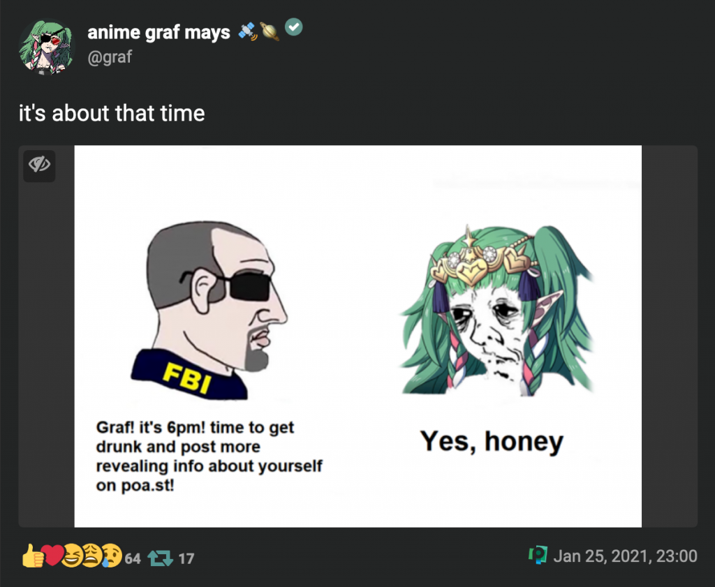Open the Jan 25, 2021, 23:00 timestamp
715x587 pixels.
(625, 556)
